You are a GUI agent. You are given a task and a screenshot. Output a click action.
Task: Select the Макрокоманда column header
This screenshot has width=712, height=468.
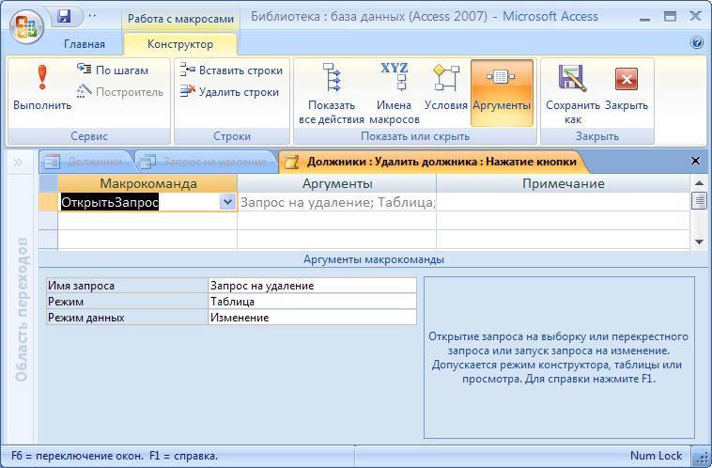(x=147, y=183)
